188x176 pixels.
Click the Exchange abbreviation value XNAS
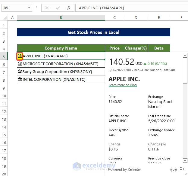153,135
